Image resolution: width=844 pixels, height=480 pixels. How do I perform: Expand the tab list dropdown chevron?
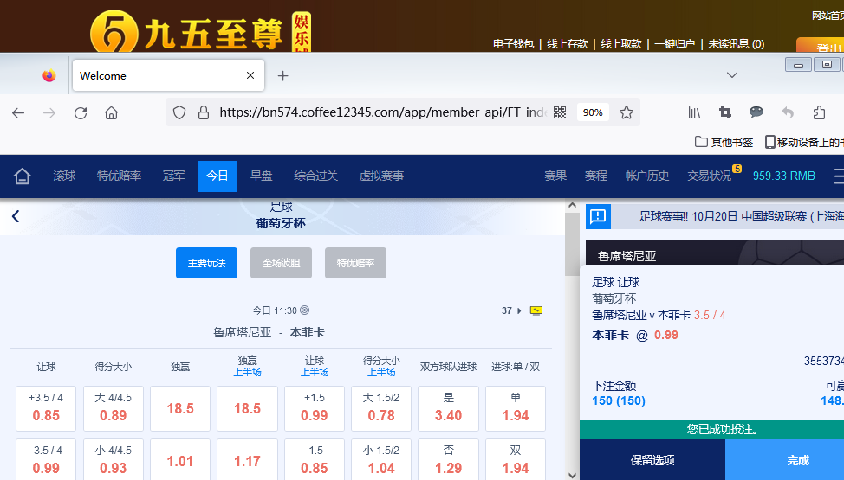coord(732,75)
